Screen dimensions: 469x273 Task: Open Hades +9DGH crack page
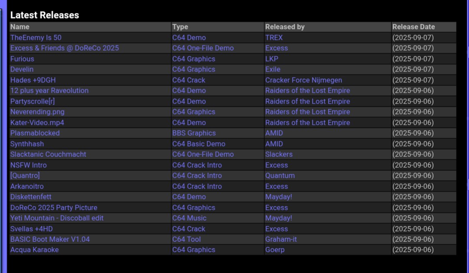pyautogui.click(x=33, y=80)
